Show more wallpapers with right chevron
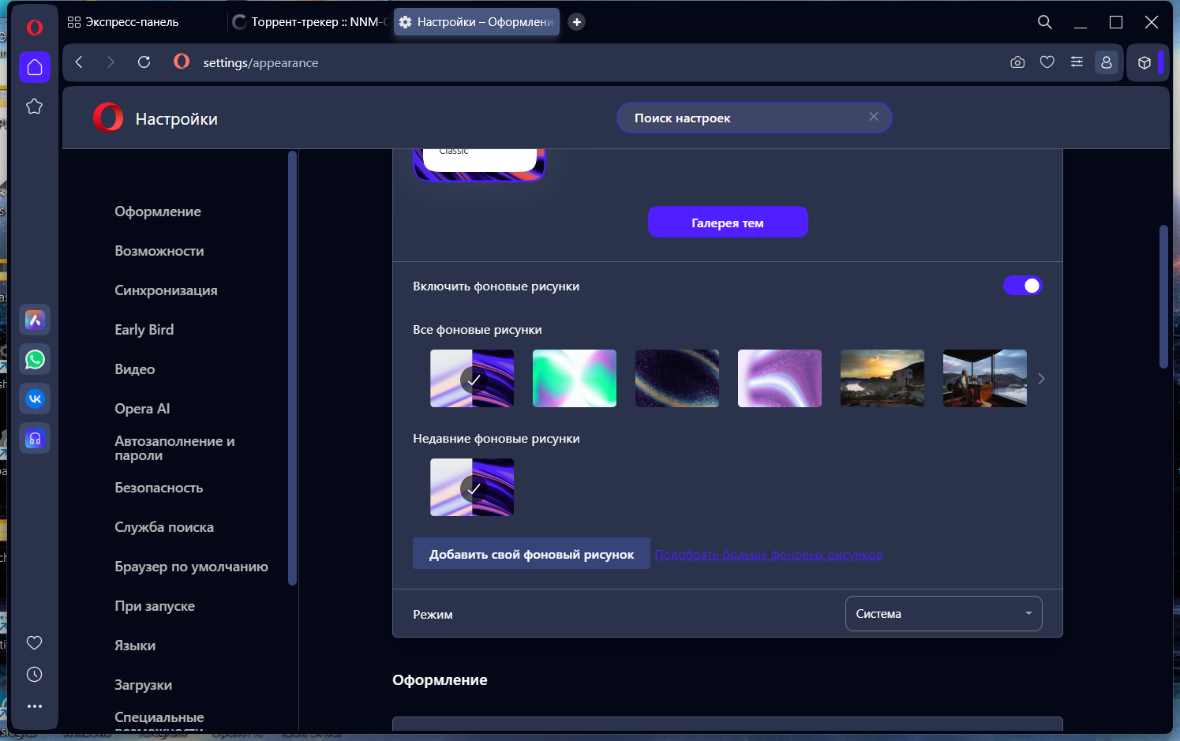The image size is (1180, 741). coord(1042,379)
